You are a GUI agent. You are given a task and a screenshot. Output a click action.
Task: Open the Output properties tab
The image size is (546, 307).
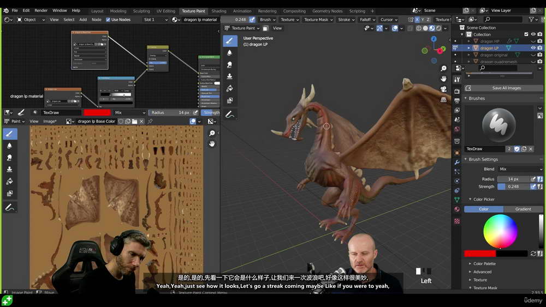point(457,100)
